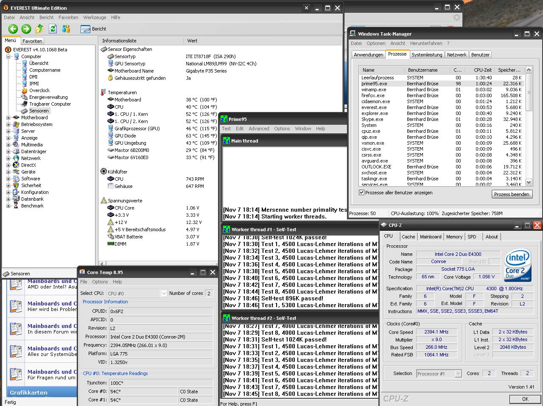The width and height of the screenshot is (543, 406).
Task: Click the users icon in EVEREST toolbar
Action: 66,29
